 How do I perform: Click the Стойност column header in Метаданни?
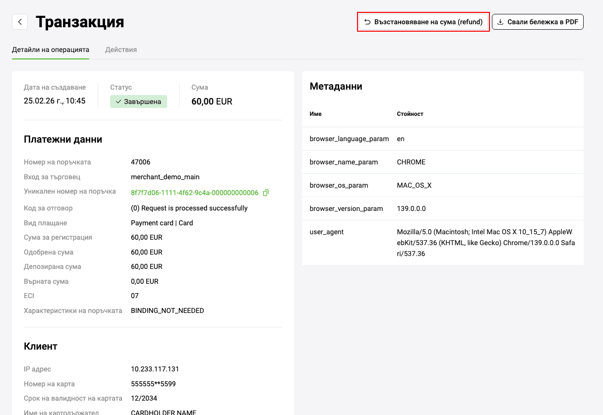click(410, 114)
